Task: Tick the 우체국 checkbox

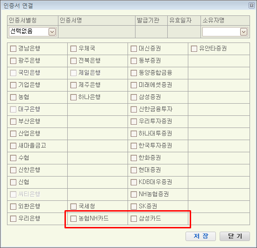Action: pyautogui.click(x=73, y=49)
